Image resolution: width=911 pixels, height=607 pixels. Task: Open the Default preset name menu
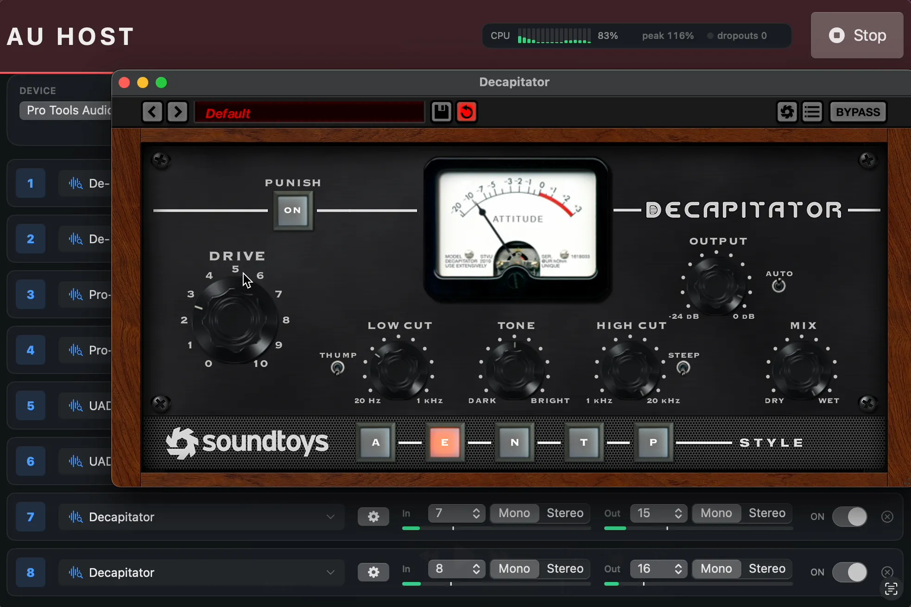(x=309, y=112)
